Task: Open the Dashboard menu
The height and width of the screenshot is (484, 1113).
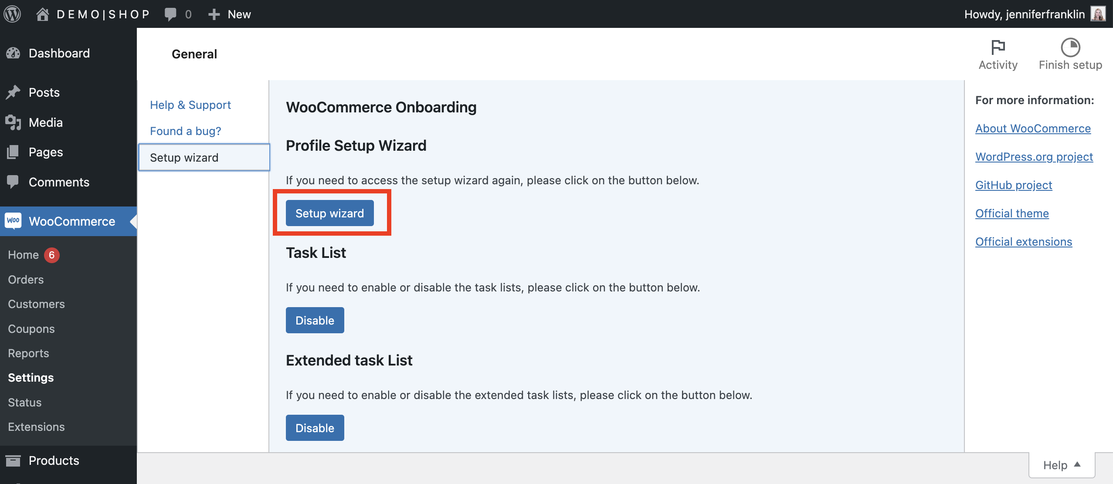Action: click(x=68, y=53)
